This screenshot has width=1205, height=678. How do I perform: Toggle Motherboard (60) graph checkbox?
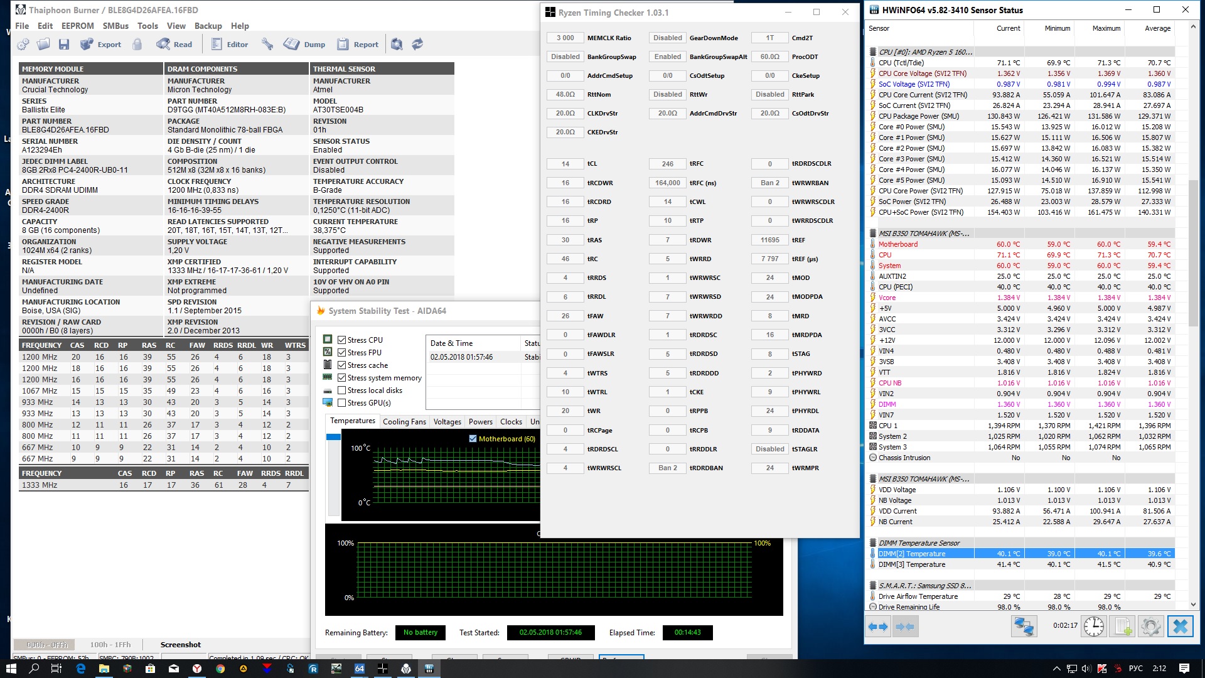click(473, 439)
